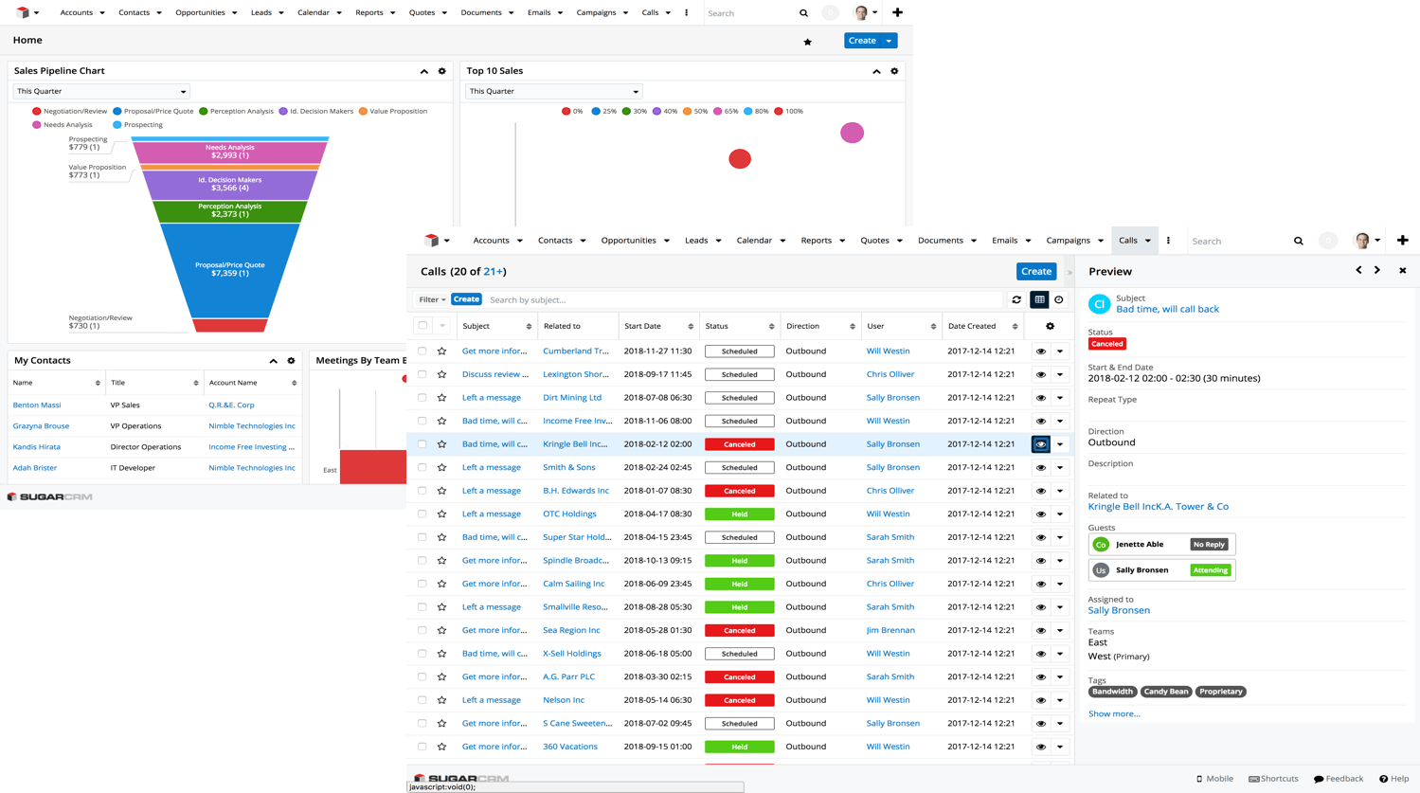Viewport: 1420px width, 793px height.
Task: Open row actions dropdown for Cumberland Tr... row
Action: (x=1060, y=351)
